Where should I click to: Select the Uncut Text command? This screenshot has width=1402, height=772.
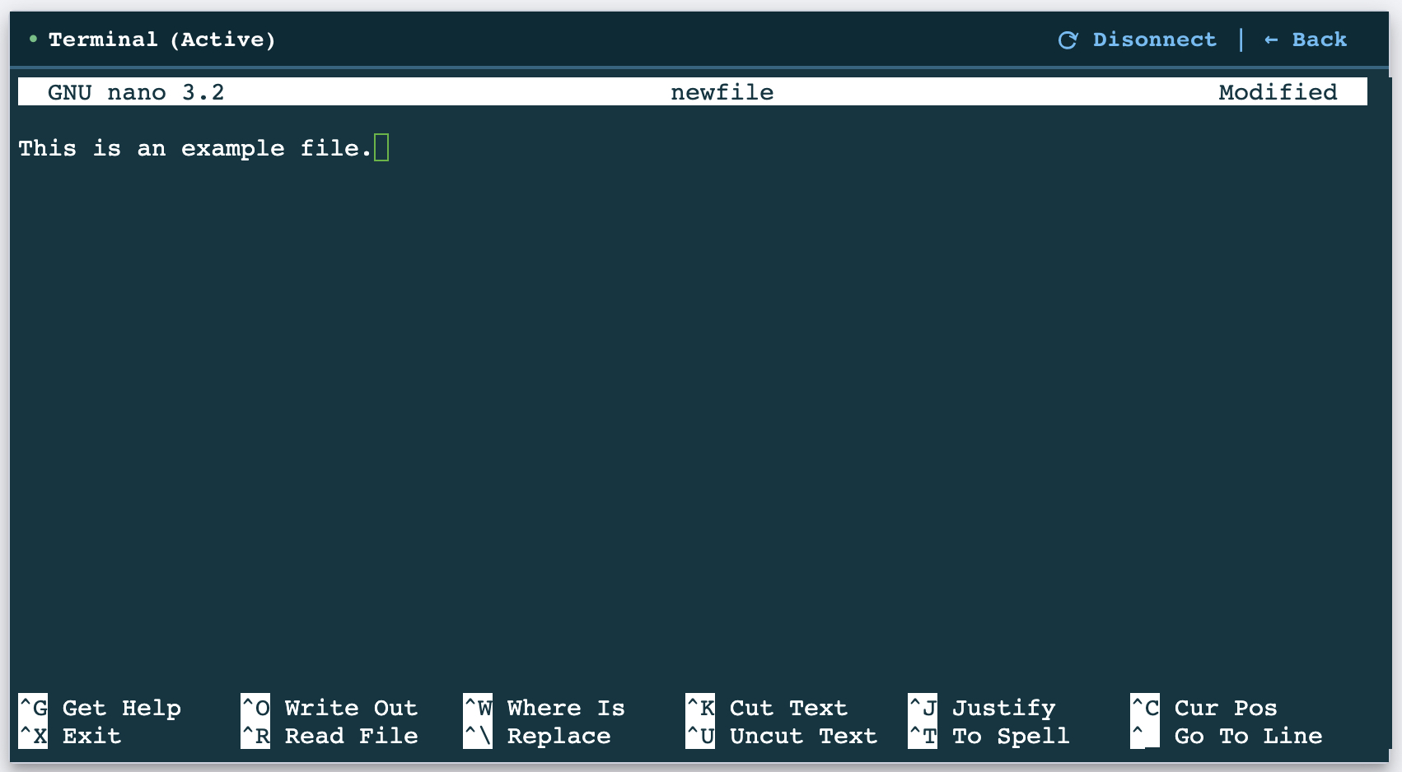(x=801, y=737)
